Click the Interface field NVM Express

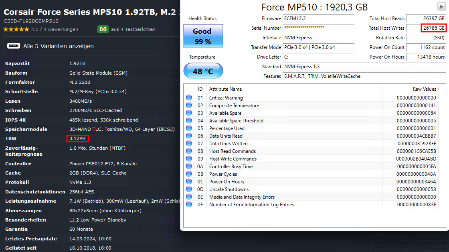coord(318,38)
